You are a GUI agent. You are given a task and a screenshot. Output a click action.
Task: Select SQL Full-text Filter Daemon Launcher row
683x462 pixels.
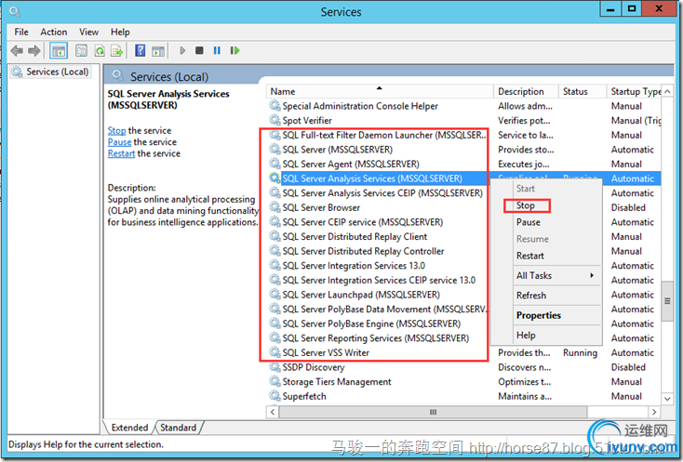[x=464, y=135]
